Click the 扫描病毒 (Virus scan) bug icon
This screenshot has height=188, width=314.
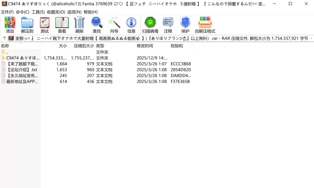[150, 22]
